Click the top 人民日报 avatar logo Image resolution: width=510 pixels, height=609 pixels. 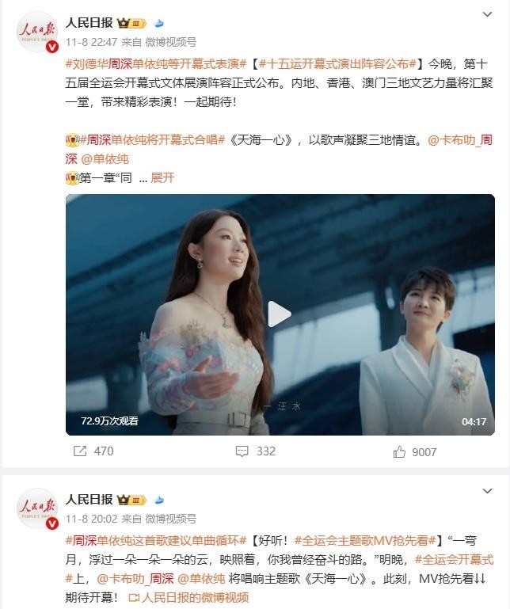[x=38, y=32]
